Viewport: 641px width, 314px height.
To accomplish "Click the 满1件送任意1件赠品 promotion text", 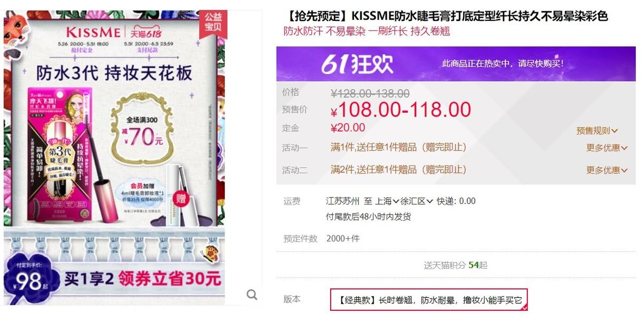I will tap(398, 147).
